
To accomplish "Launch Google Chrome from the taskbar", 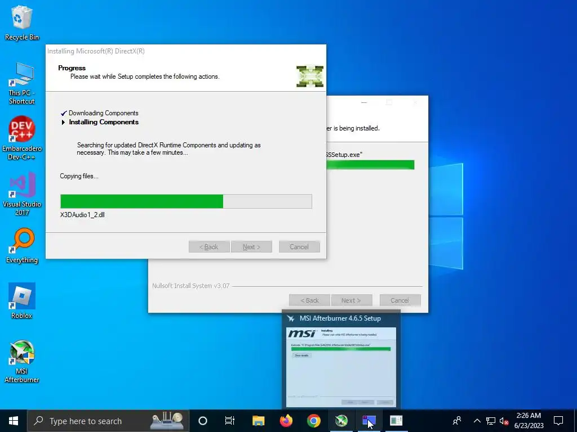I will [x=313, y=421].
